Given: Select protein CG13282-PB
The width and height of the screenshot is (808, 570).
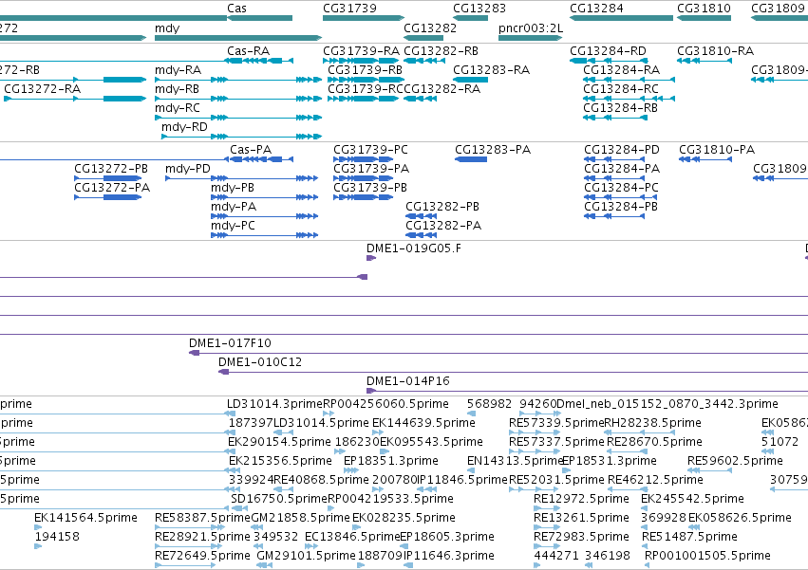Looking at the screenshot, I should [x=442, y=207].
